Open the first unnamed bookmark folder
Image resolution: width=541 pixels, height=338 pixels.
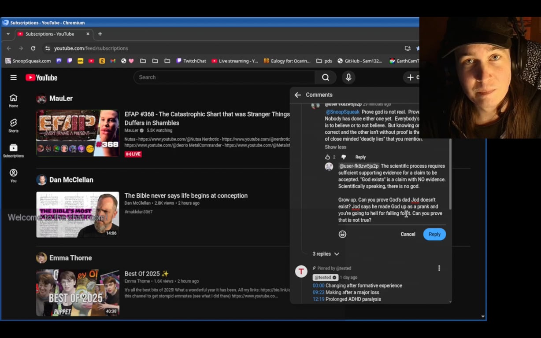pyautogui.click(x=143, y=61)
